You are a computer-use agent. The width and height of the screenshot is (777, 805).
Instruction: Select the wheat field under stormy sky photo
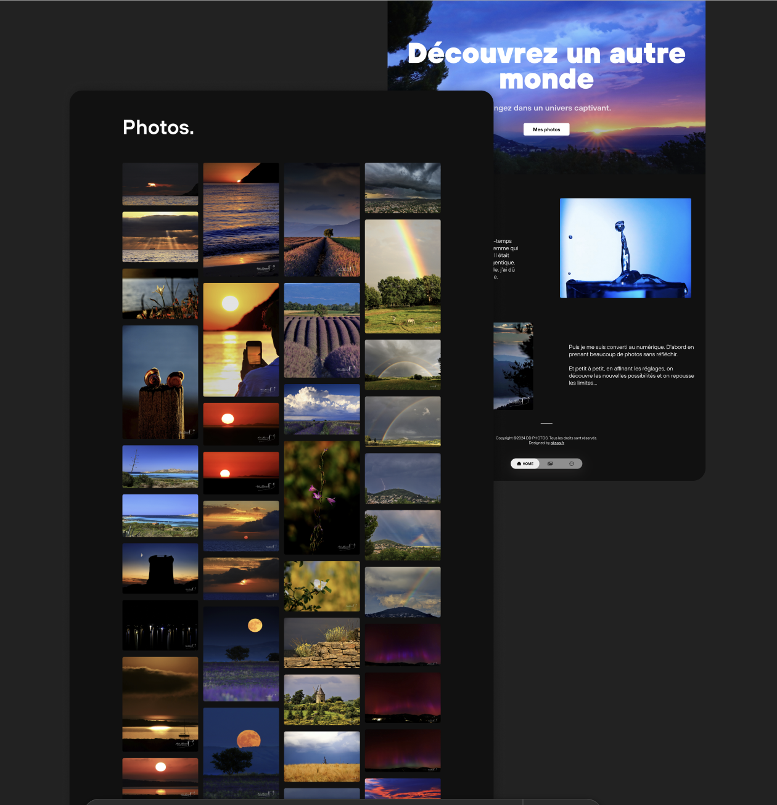tap(322, 757)
